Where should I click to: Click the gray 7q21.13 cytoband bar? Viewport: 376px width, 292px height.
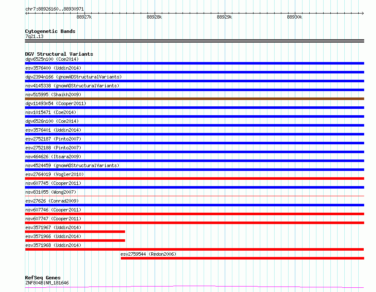pyautogui.click(x=194, y=41)
